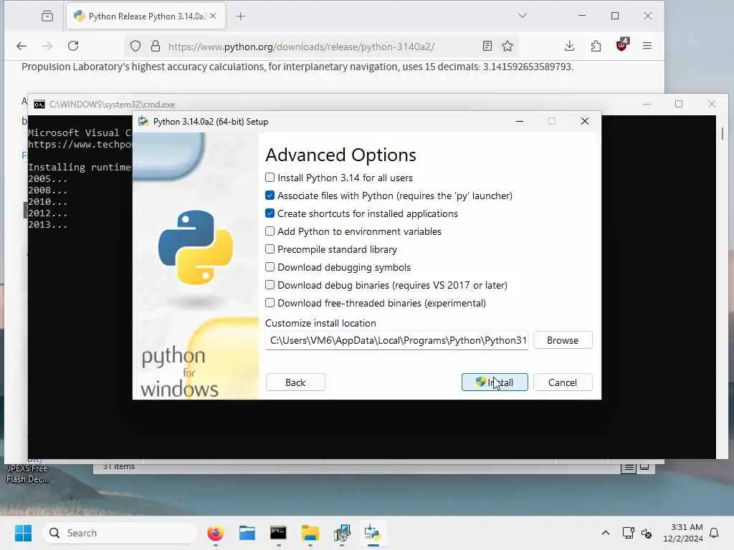
Task: Go Back in Python setup wizard
Action: point(295,382)
